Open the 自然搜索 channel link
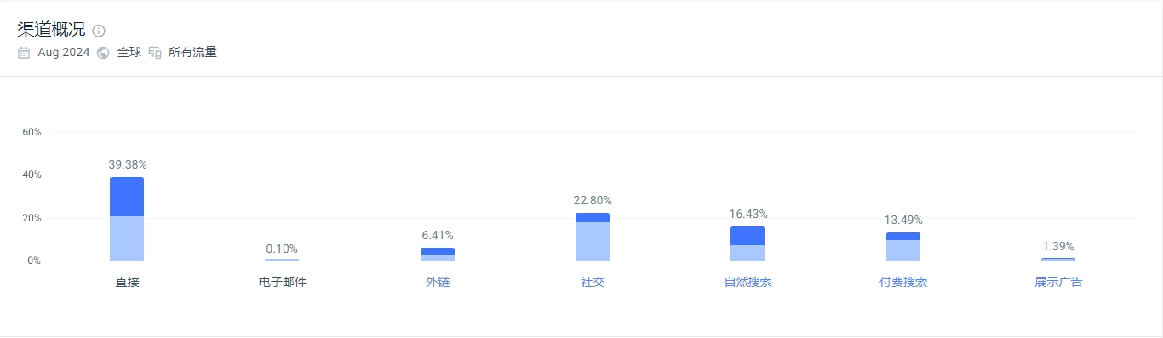The height and width of the screenshot is (338, 1163). (748, 282)
